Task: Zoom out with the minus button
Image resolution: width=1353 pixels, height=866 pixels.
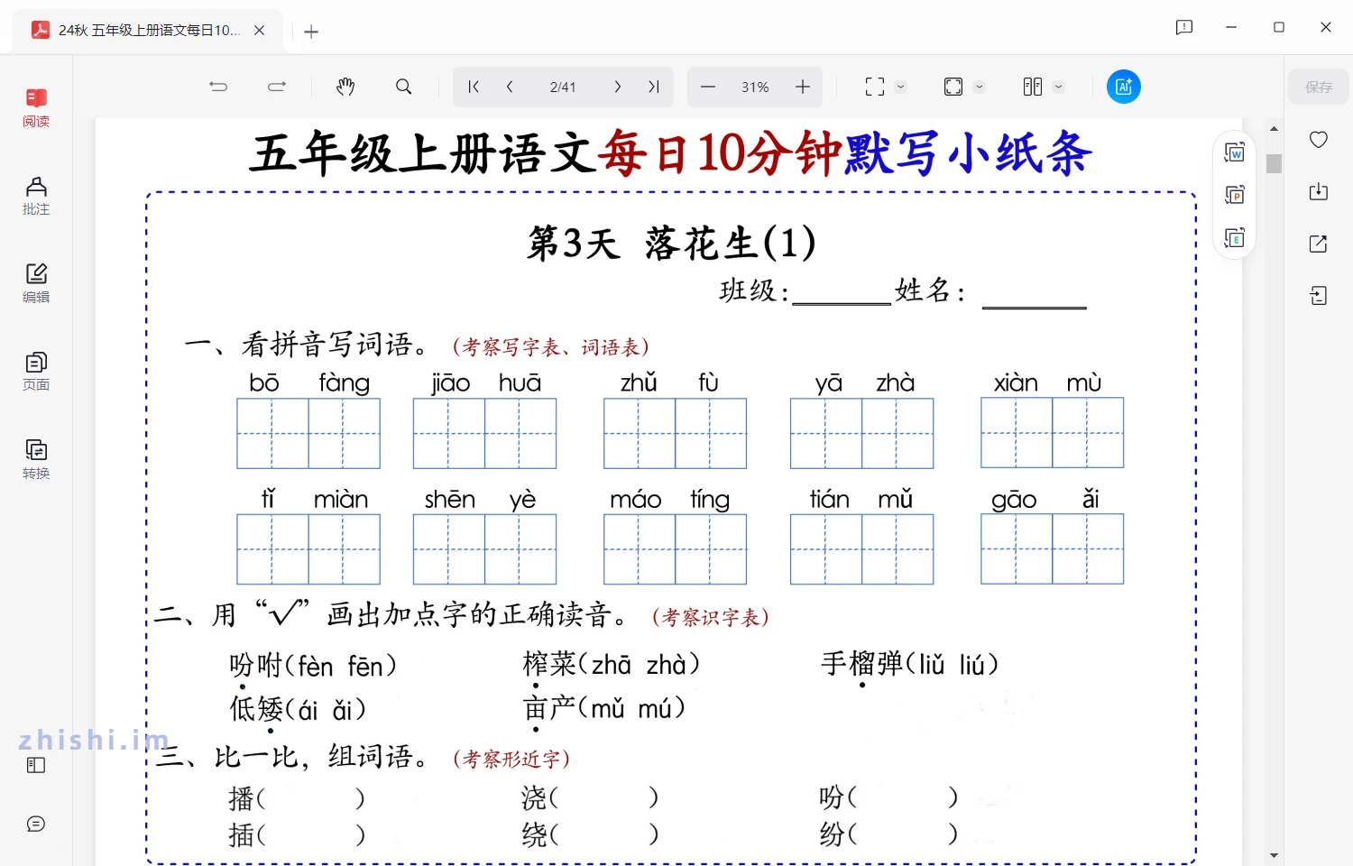Action: (708, 87)
